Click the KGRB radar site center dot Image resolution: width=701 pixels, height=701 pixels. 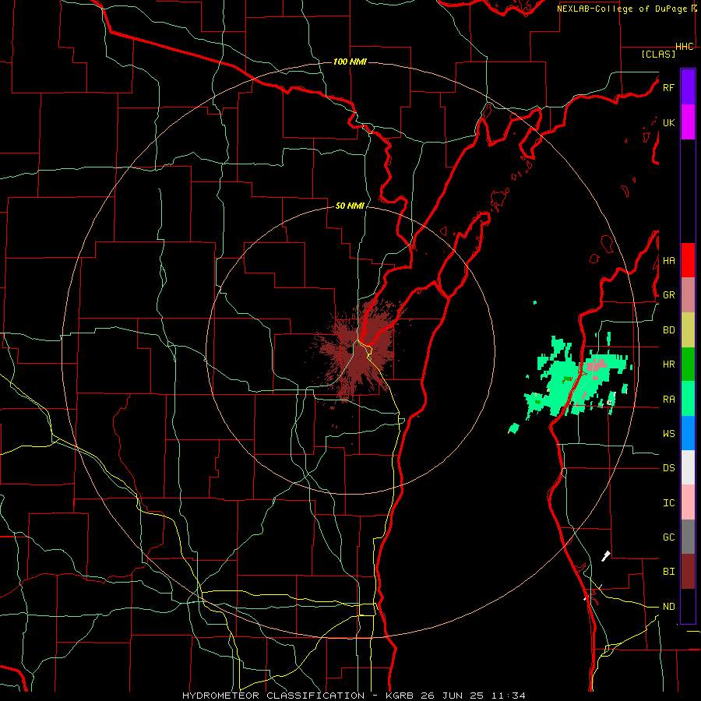click(350, 350)
